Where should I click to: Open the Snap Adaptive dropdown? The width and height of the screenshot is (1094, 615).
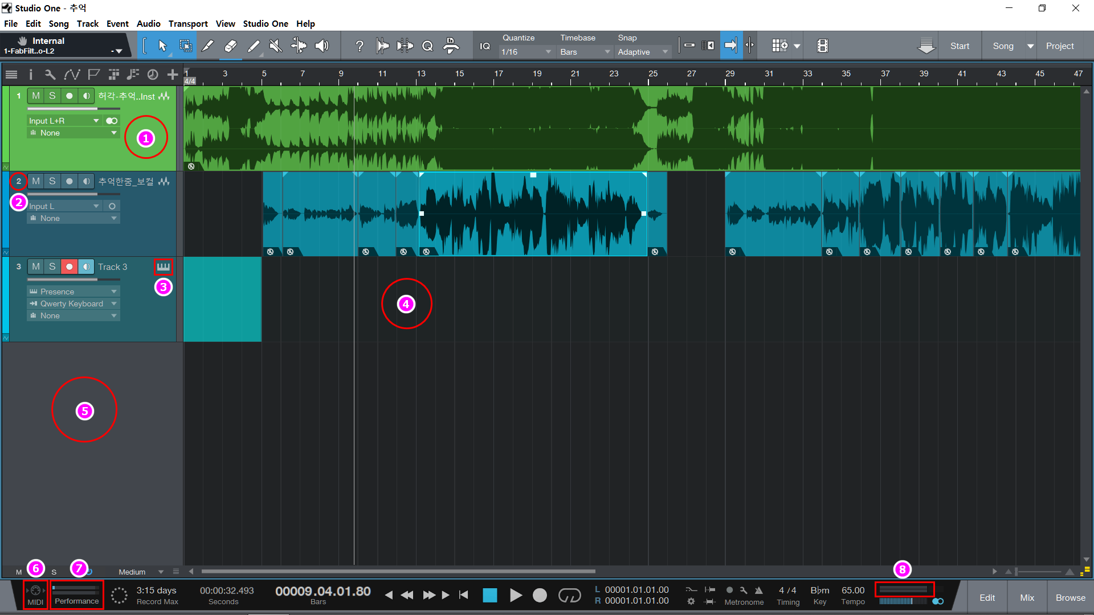pos(642,52)
